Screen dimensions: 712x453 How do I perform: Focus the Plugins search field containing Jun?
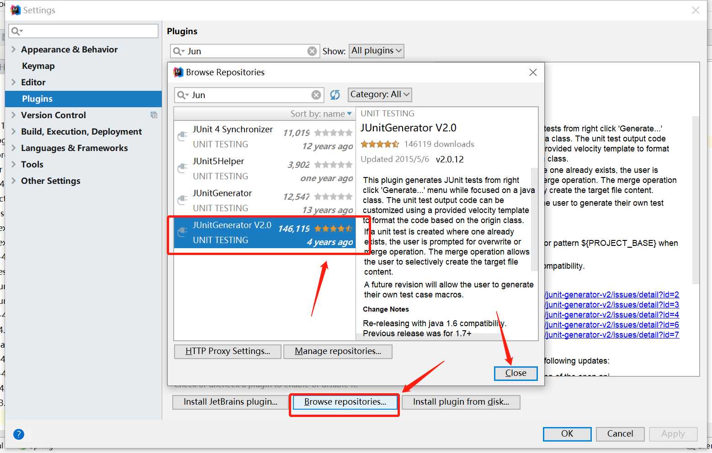click(x=244, y=51)
